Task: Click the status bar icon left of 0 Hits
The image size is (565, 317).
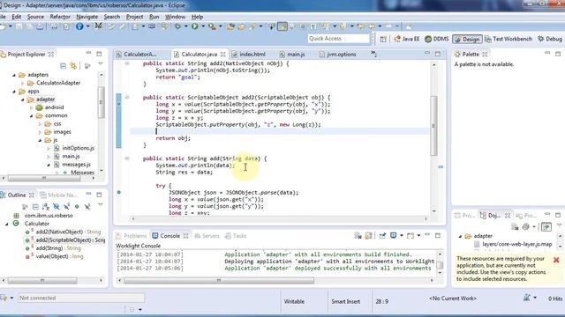Action: pos(527,298)
